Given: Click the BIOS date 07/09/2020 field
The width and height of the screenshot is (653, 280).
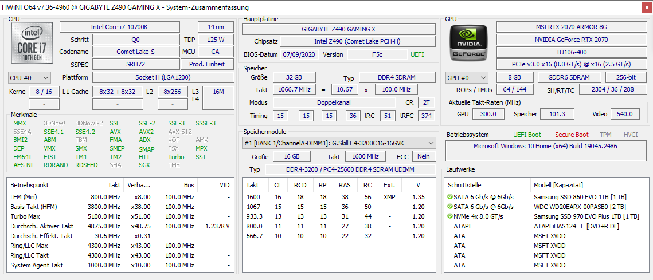Looking at the screenshot, I should pos(300,54).
